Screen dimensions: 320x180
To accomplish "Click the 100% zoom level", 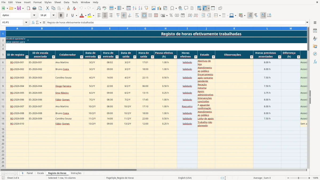I will 315,178.
